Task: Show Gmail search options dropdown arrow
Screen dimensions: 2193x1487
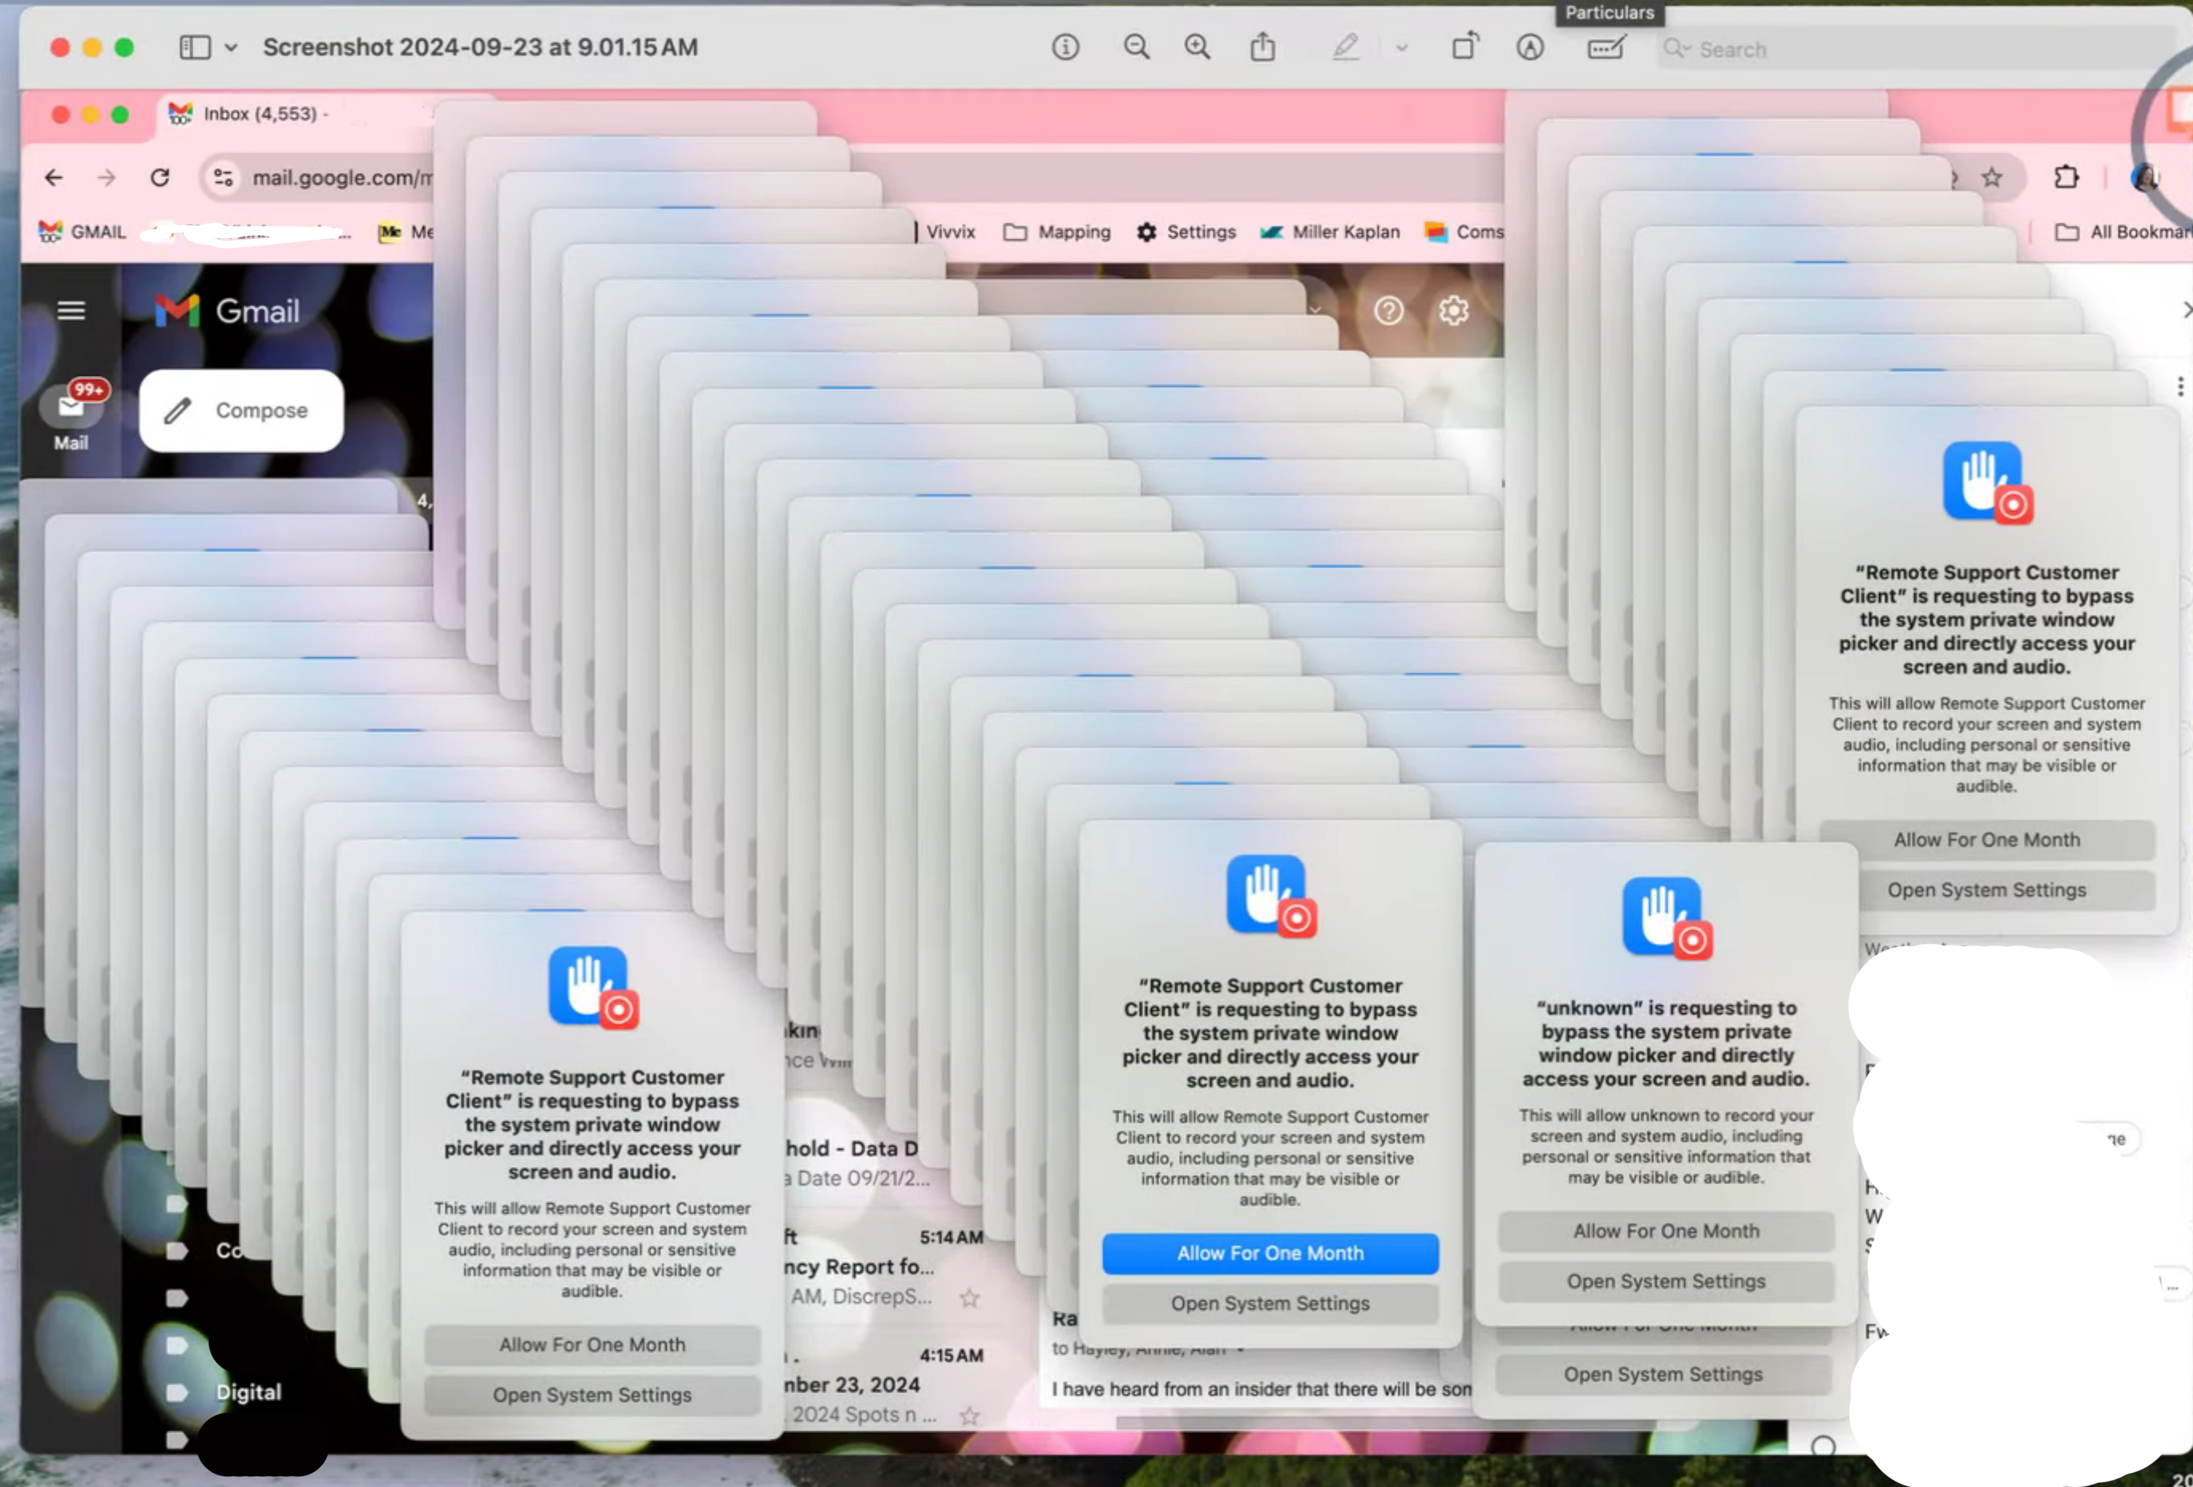Action: (1314, 309)
